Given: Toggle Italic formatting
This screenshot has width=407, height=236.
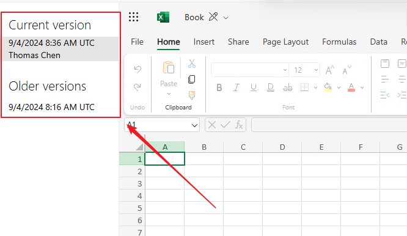Looking at the screenshot, I should (x=237, y=88).
